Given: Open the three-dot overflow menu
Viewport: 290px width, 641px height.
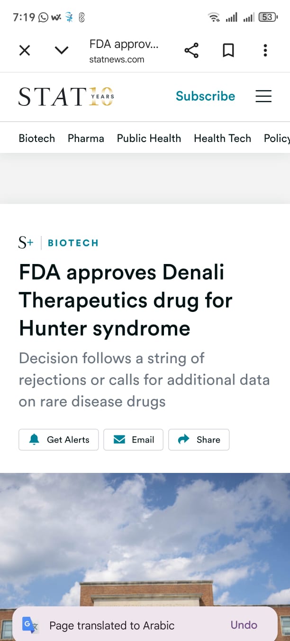Looking at the screenshot, I should 265,50.
